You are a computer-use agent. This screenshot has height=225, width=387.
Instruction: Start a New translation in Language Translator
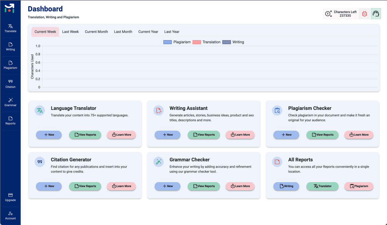(49, 135)
